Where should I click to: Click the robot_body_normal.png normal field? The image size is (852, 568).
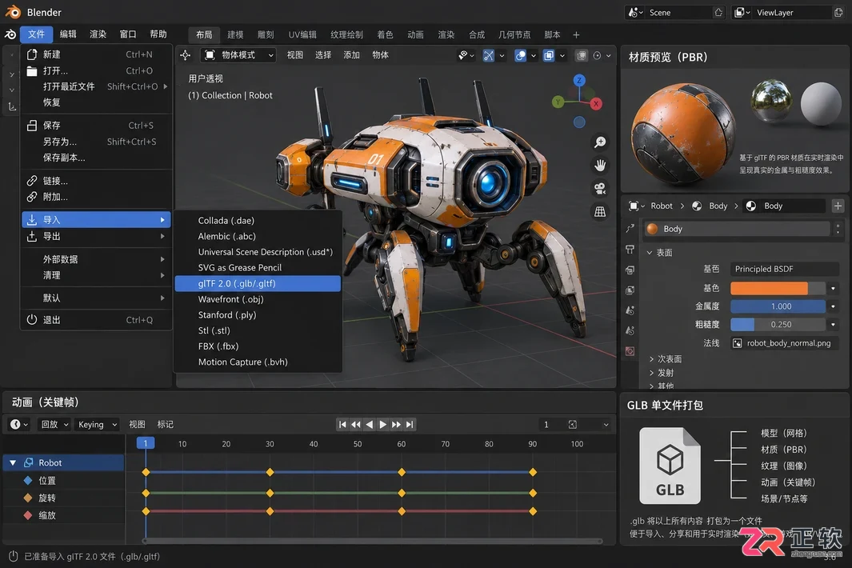[x=784, y=343]
